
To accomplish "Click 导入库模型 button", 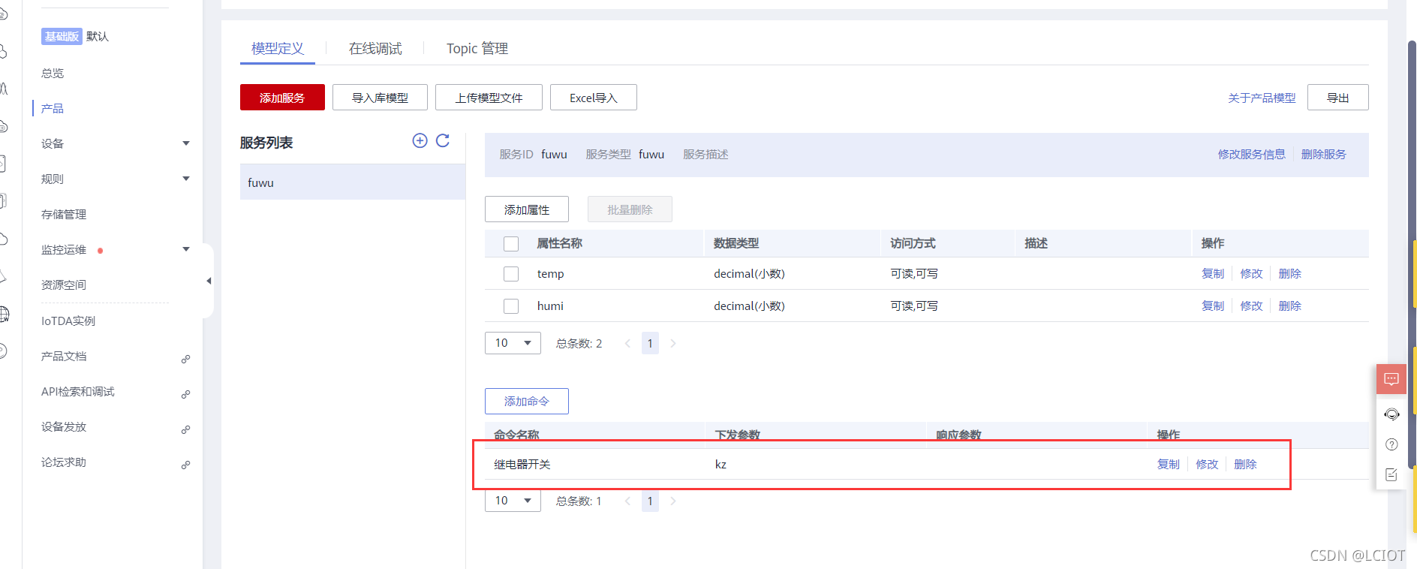I will point(380,98).
